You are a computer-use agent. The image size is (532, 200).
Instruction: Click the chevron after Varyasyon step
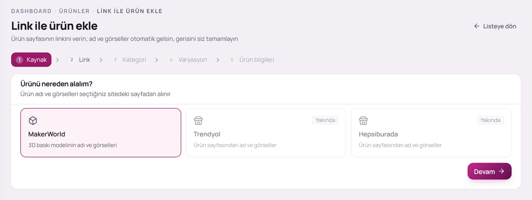tap(218, 60)
